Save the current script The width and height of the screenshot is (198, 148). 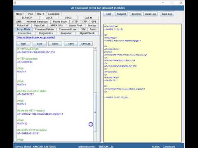pos(71,44)
